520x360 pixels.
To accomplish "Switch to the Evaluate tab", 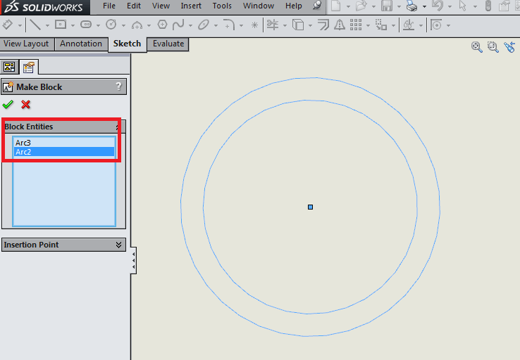I will coord(168,44).
